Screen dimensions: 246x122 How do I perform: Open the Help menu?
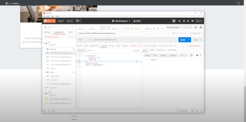click(x=57, y=16)
